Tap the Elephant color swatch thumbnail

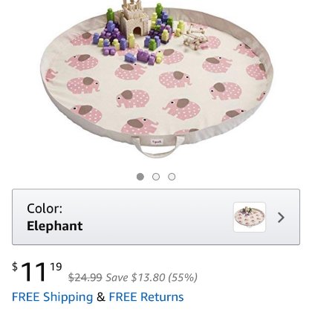[x=250, y=217]
